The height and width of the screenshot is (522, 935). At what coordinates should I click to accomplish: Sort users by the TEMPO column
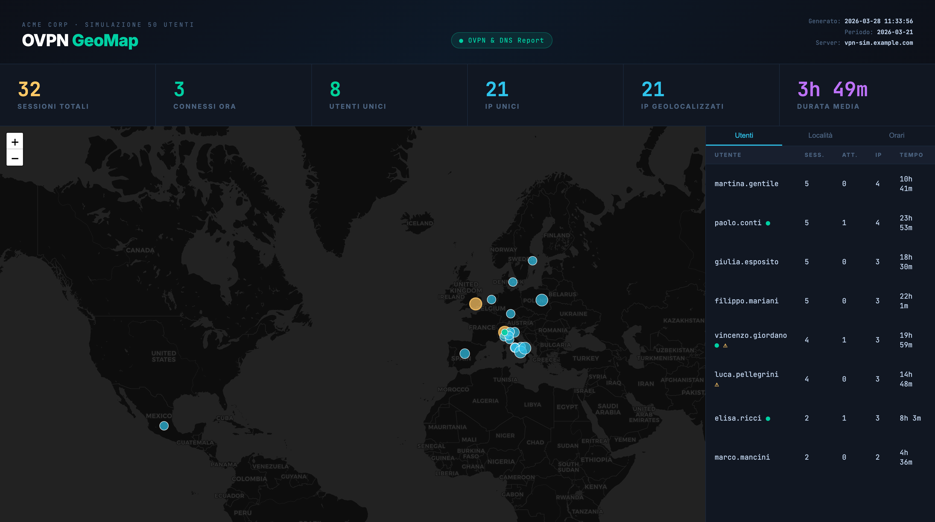pos(912,155)
